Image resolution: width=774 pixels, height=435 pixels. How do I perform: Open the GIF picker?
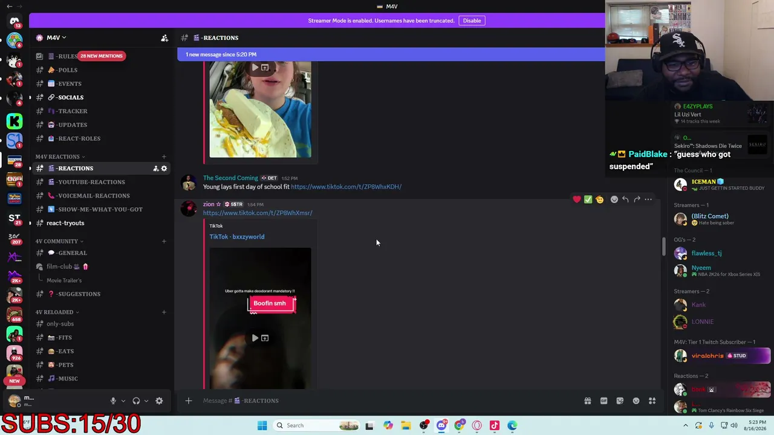tap(603, 401)
